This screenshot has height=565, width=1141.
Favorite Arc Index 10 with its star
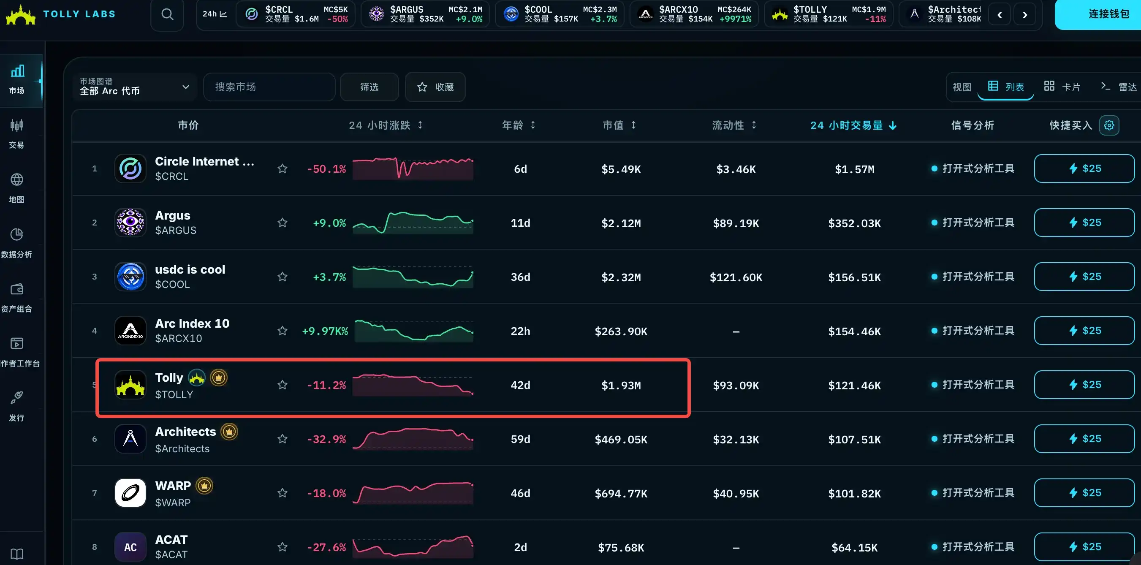click(282, 330)
